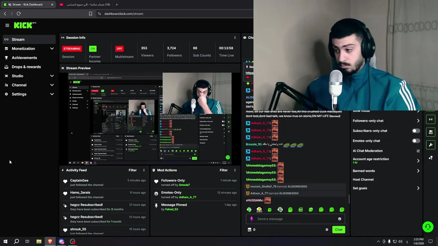This screenshot has width=438, height=246.
Task: Open Banned words chevron
Action: pyautogui.click(x=418, y=171)
